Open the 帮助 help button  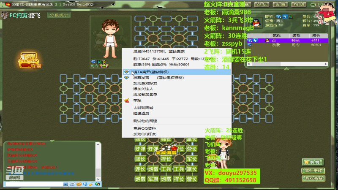click(x=299, y=4)
